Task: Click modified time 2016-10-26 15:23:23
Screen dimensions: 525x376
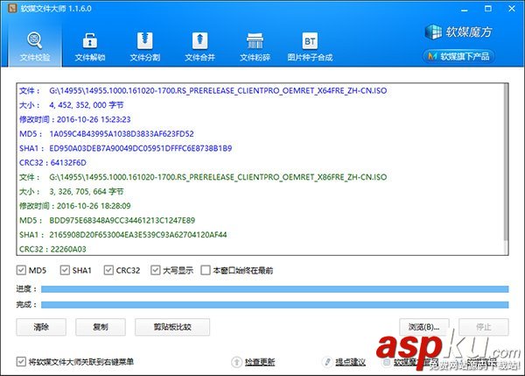Action: point(94,119)
